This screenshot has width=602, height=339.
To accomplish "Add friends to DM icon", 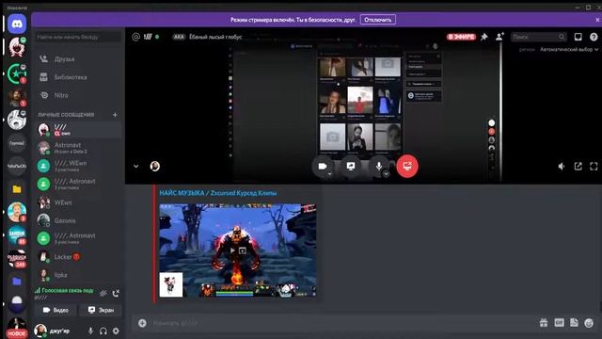I will tap(499, 37).
